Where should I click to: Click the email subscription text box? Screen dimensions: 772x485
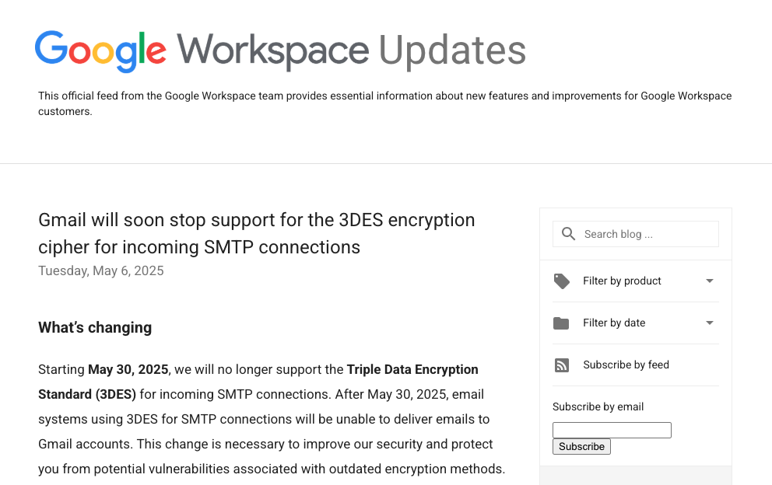[x=612, y=430]
